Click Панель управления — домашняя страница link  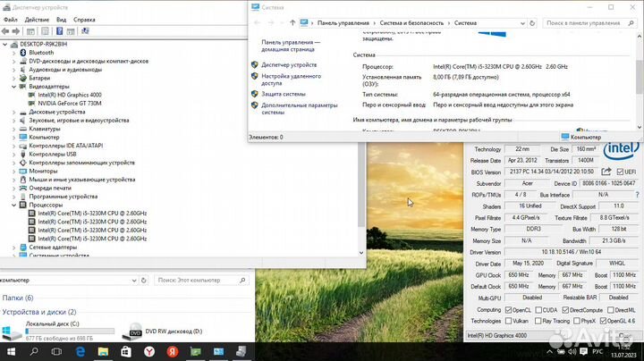coord(291,46)
